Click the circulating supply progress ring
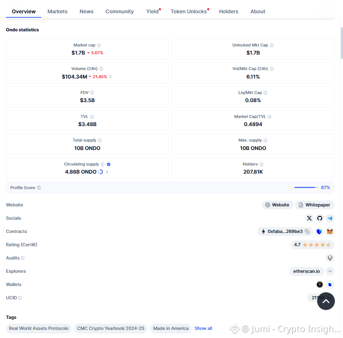The width and height of the screenshot is (343, 338). pyautogui.click(x=101, y=172)
